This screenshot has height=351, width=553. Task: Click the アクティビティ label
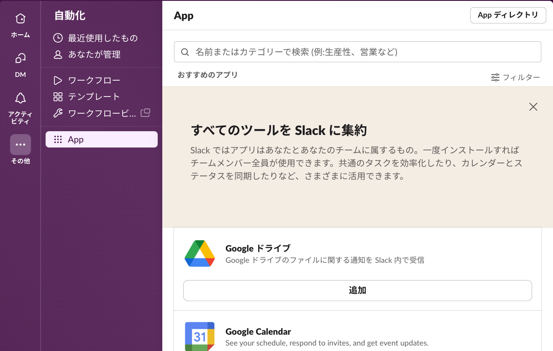pyautogui.click(x=20, y=118)
